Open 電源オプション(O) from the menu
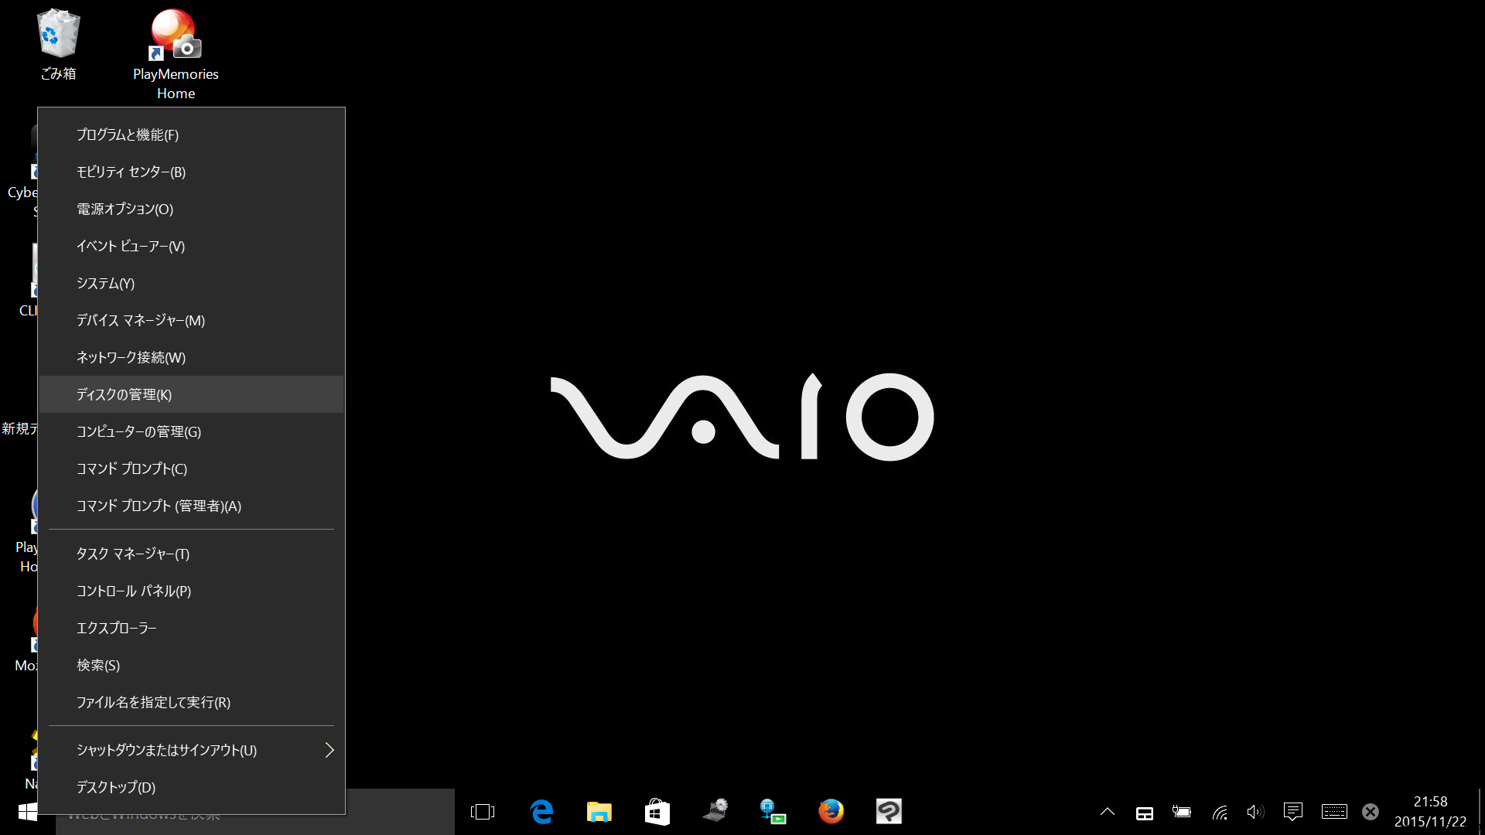Screen dimensions: 1485x835 (191, 209)
